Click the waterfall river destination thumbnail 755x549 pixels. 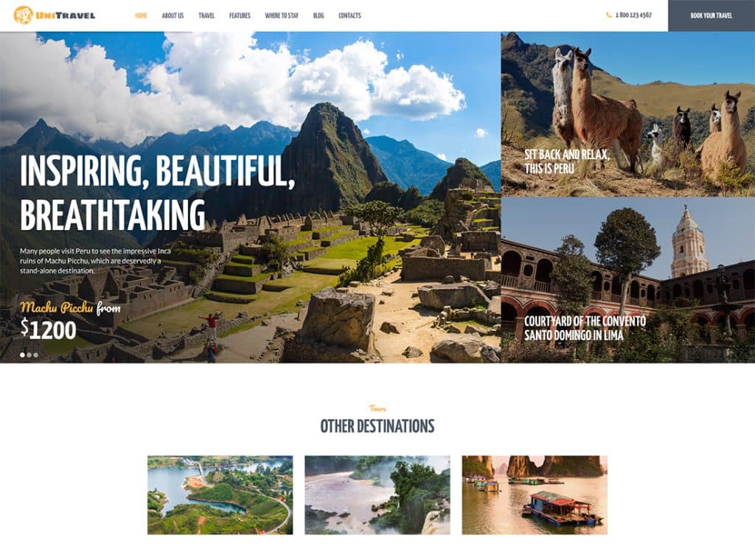click(377, 495)
